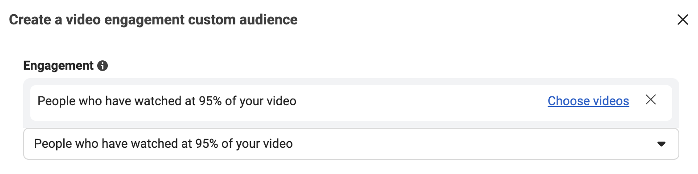Choose videos for the 95% watched audience
Image resolution: width=698 pixels, height=174 pixels.
pyautogui.click(x=588, y=101)
